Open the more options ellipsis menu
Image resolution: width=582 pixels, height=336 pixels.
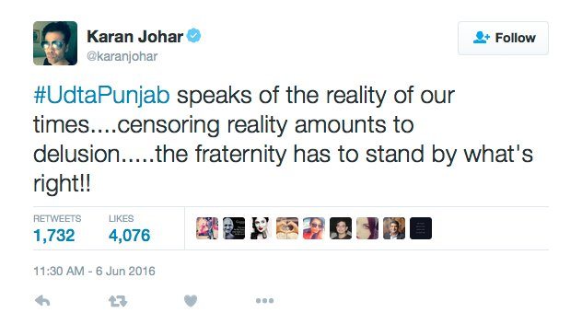tap(264, 301)
